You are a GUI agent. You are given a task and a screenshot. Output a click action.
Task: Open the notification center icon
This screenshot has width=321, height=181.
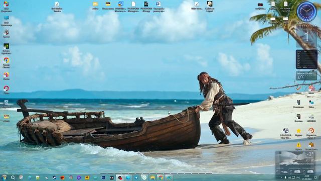pos(315,177)
